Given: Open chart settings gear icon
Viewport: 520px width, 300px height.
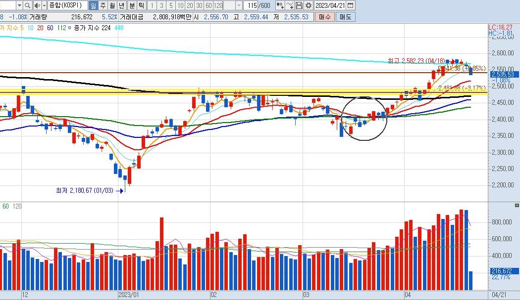Looking at the screenshot, I should [x=309, y=5].
